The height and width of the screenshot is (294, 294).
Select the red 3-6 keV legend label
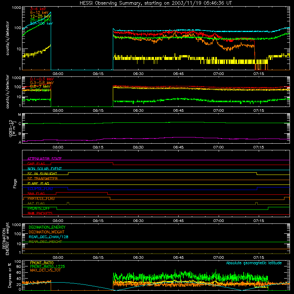point(38,9)
